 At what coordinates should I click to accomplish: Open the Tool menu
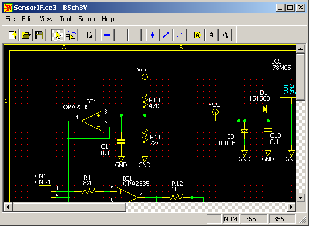pos(65,19)
